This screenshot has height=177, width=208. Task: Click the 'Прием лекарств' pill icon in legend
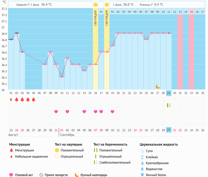point(41,175)
